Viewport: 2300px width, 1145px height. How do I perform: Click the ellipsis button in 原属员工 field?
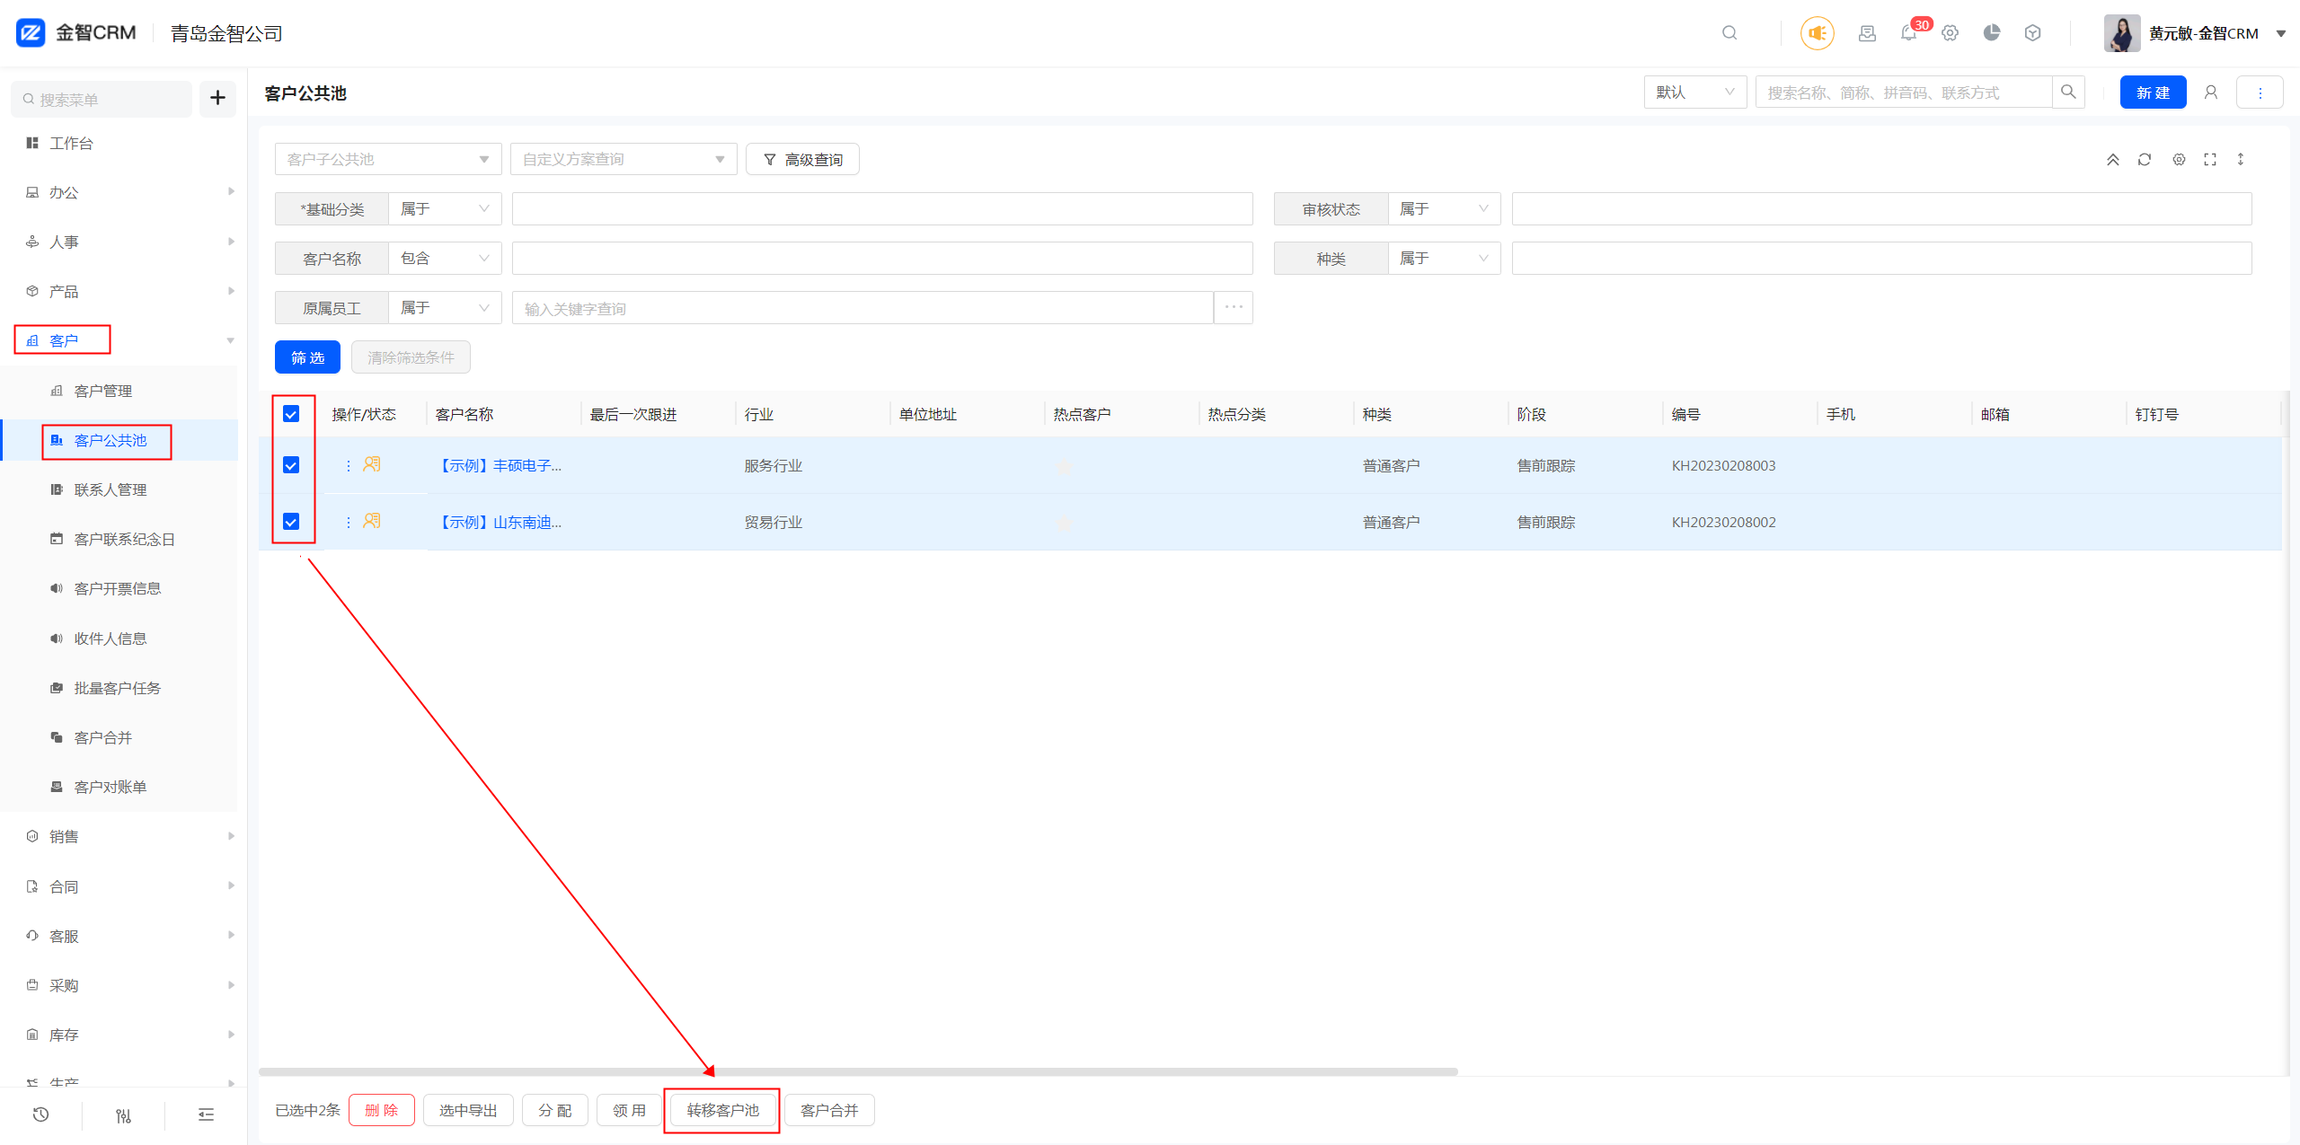click(x=1234, y=307)
